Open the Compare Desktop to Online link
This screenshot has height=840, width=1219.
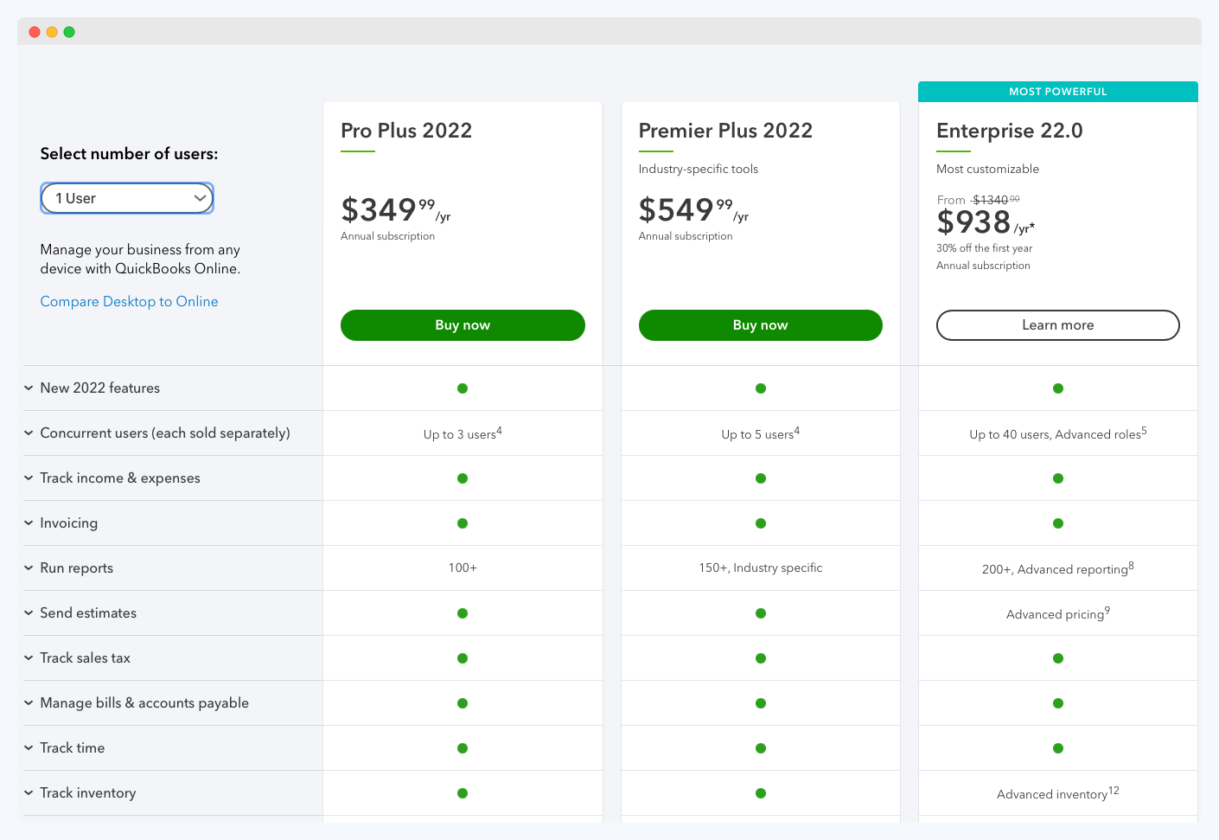pos(129,301)
